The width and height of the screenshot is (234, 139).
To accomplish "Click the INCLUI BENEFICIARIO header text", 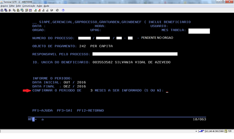I will (169, 22).
